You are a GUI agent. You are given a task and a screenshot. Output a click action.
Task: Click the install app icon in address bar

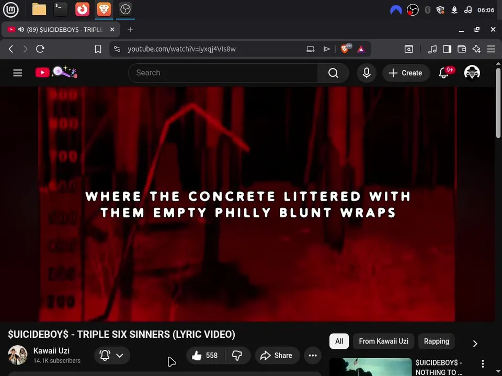310,49
